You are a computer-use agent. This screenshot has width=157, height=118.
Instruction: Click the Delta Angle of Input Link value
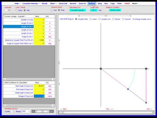coord(39,93)
